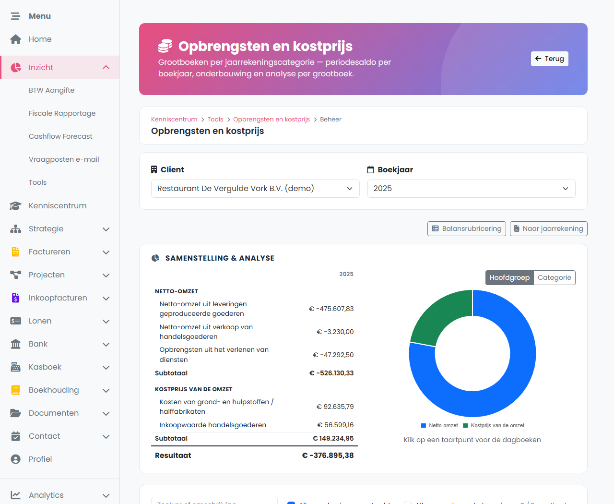The height and width of the screenshot is (504, 614).
Task: Expand the Strategie submenu chevron
Action: pos(106,229)
